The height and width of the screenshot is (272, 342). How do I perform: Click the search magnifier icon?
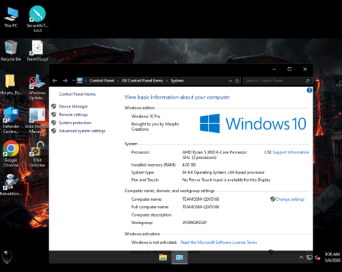point(307,81)
